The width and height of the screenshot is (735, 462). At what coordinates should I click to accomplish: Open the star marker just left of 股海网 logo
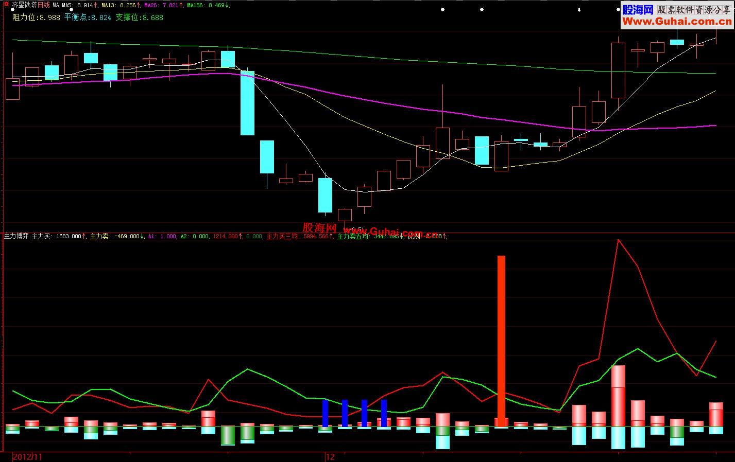(618, 9)
